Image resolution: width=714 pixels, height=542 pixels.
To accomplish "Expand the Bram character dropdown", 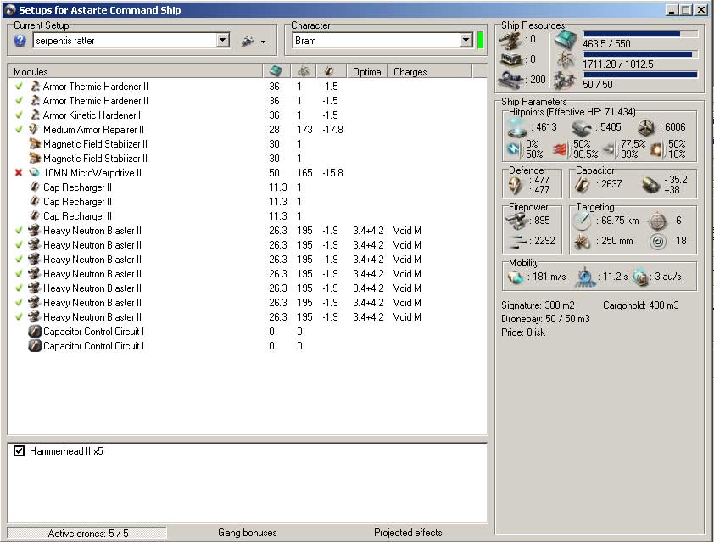I will (466, 40).
